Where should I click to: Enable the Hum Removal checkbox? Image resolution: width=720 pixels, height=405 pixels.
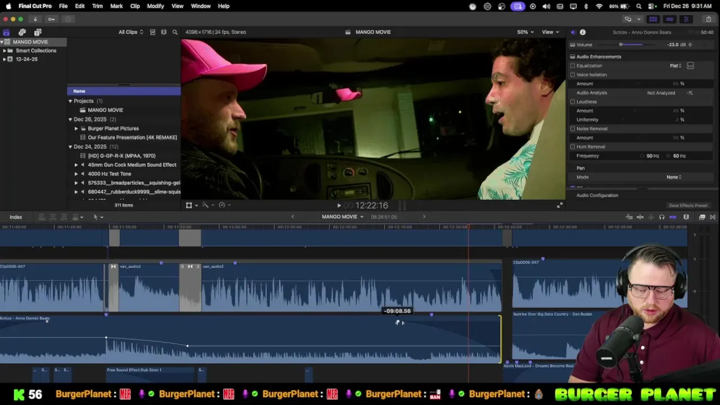coord(573,147)
